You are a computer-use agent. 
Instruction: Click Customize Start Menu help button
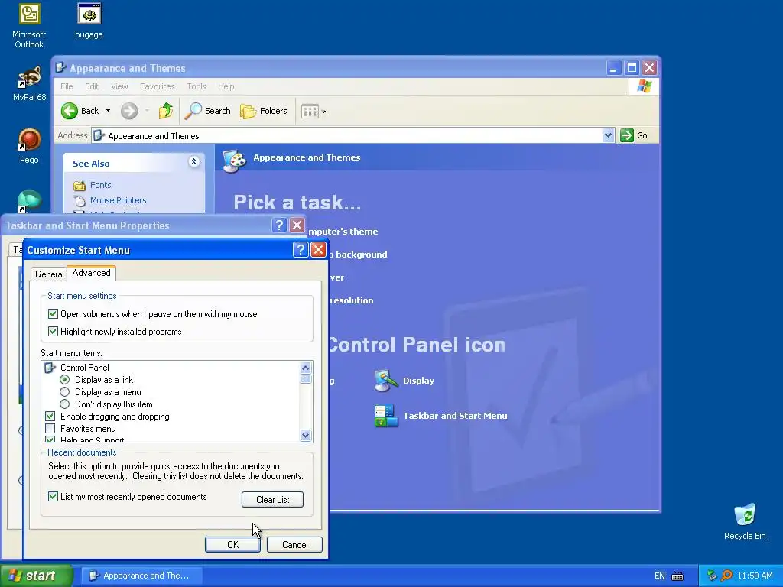[300, 250]
